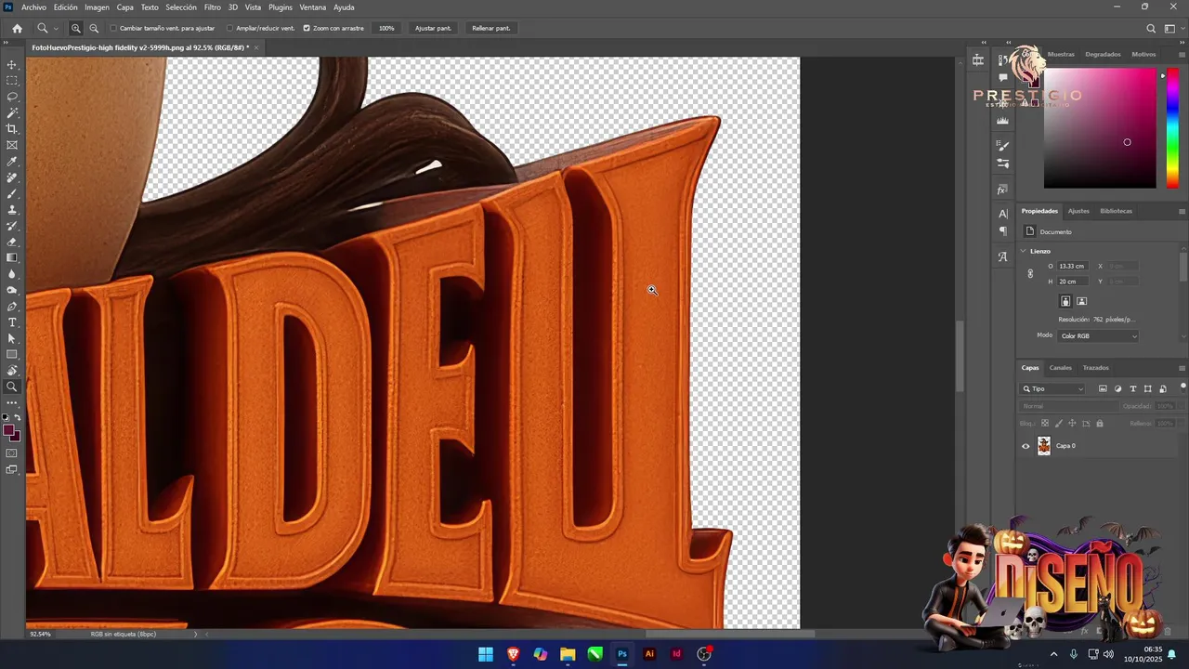Select the Brush tool
Image resolution: width=1189 pixels, height=669 pixels.
tap(12, 193)
